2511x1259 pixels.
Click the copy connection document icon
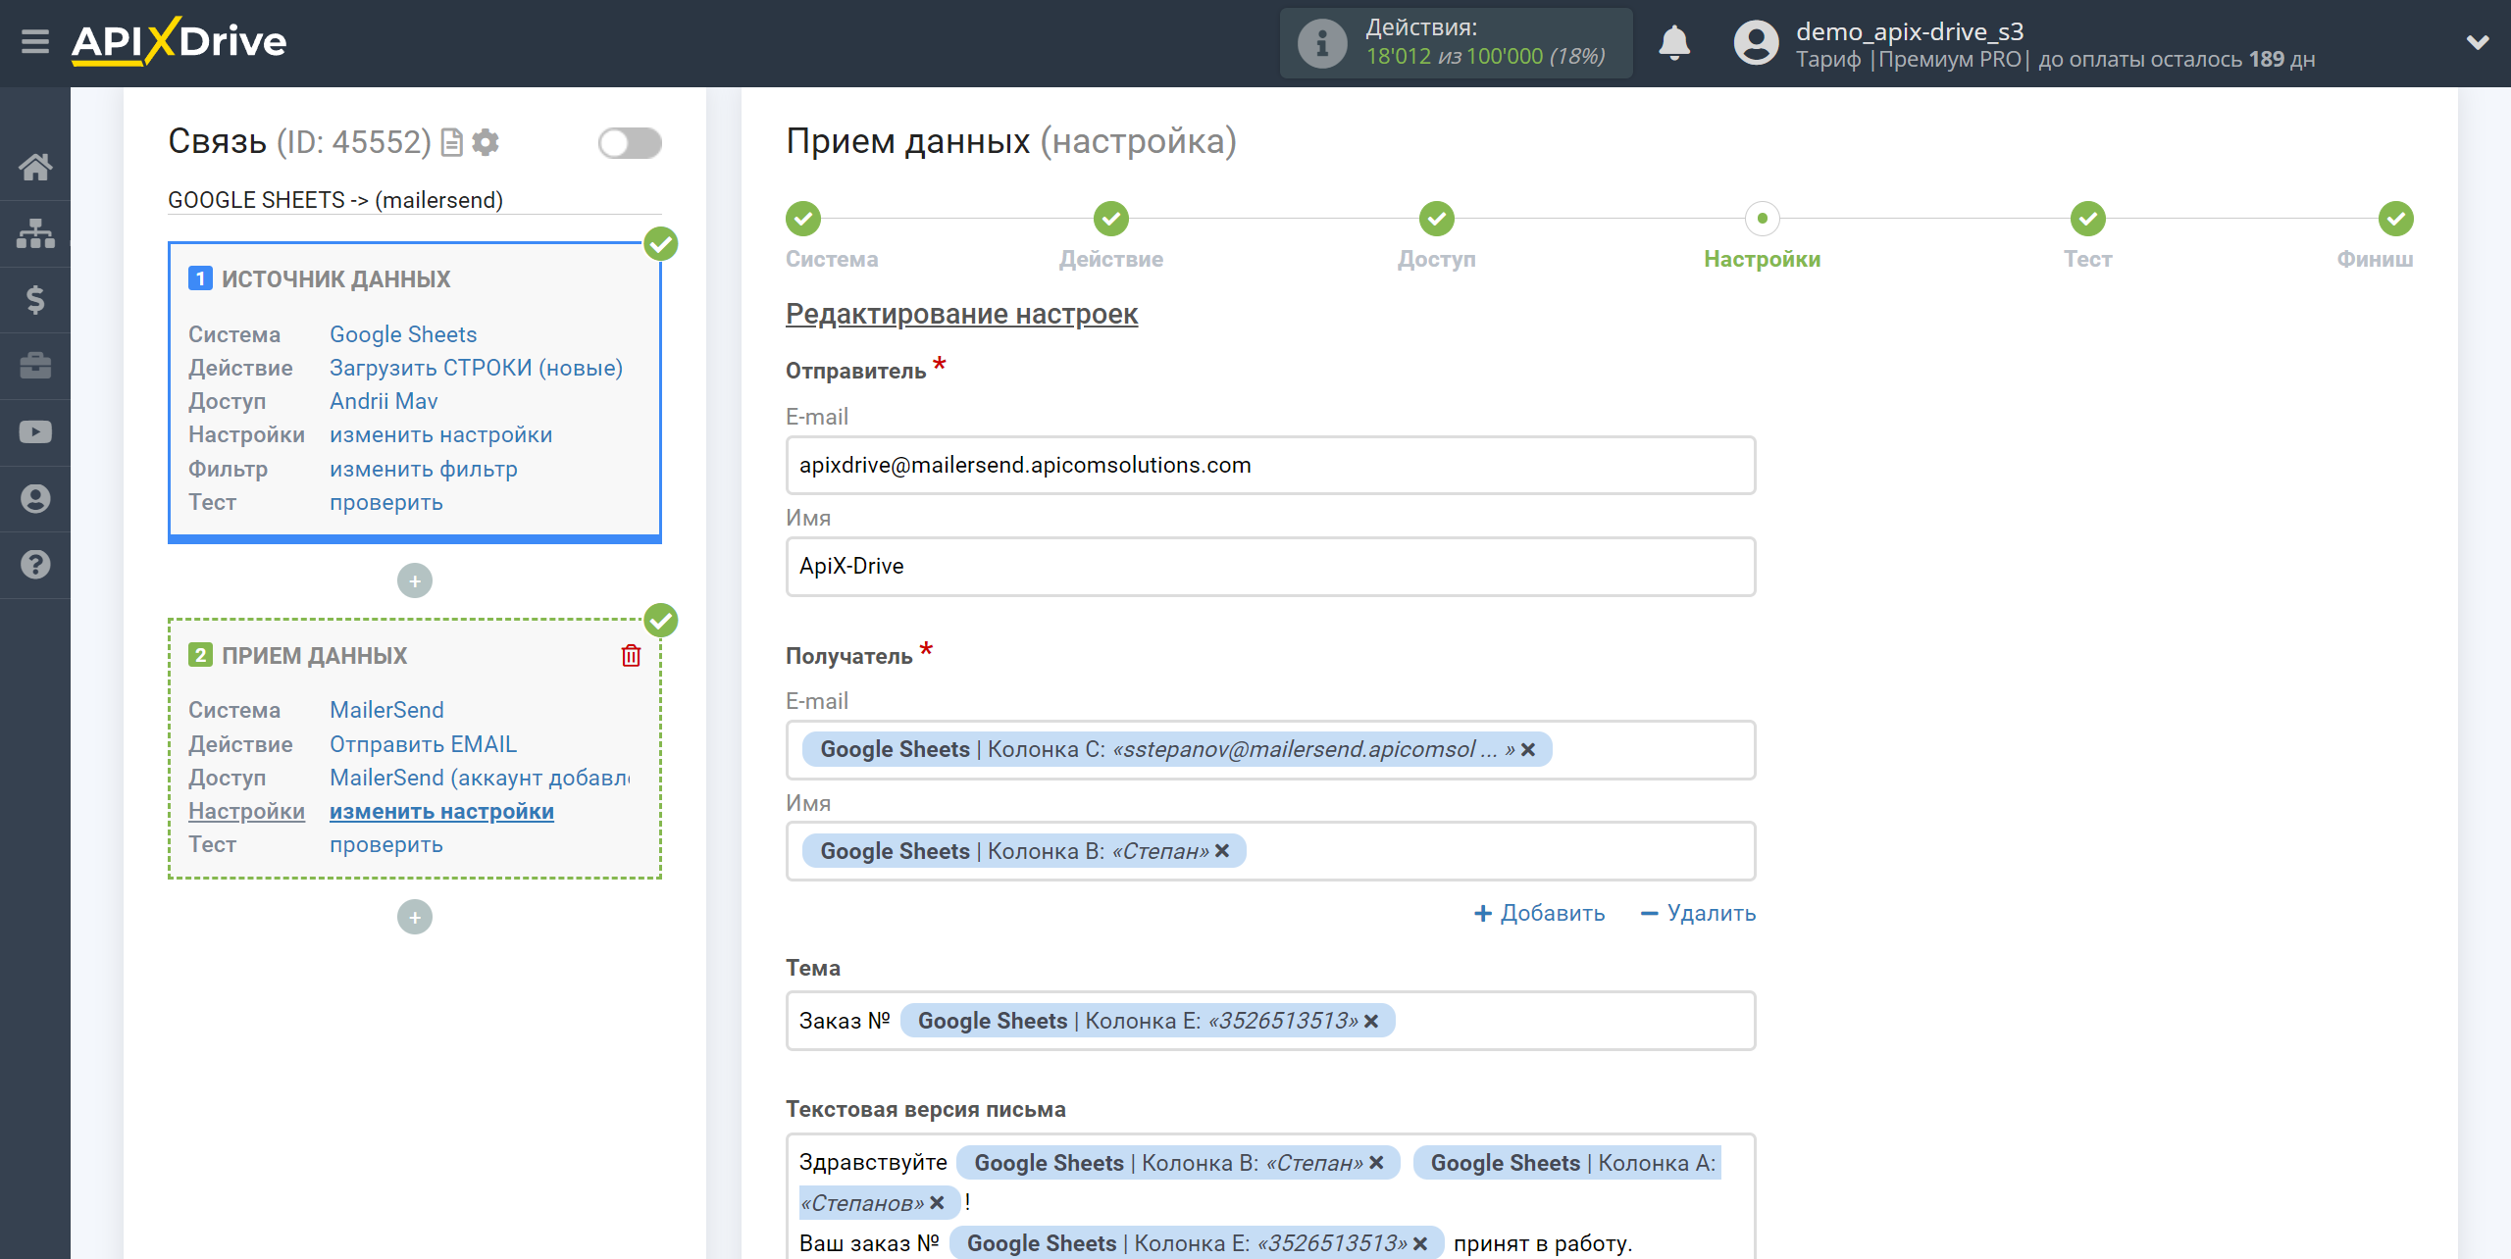pyautogui.click(x=451, y=143)
